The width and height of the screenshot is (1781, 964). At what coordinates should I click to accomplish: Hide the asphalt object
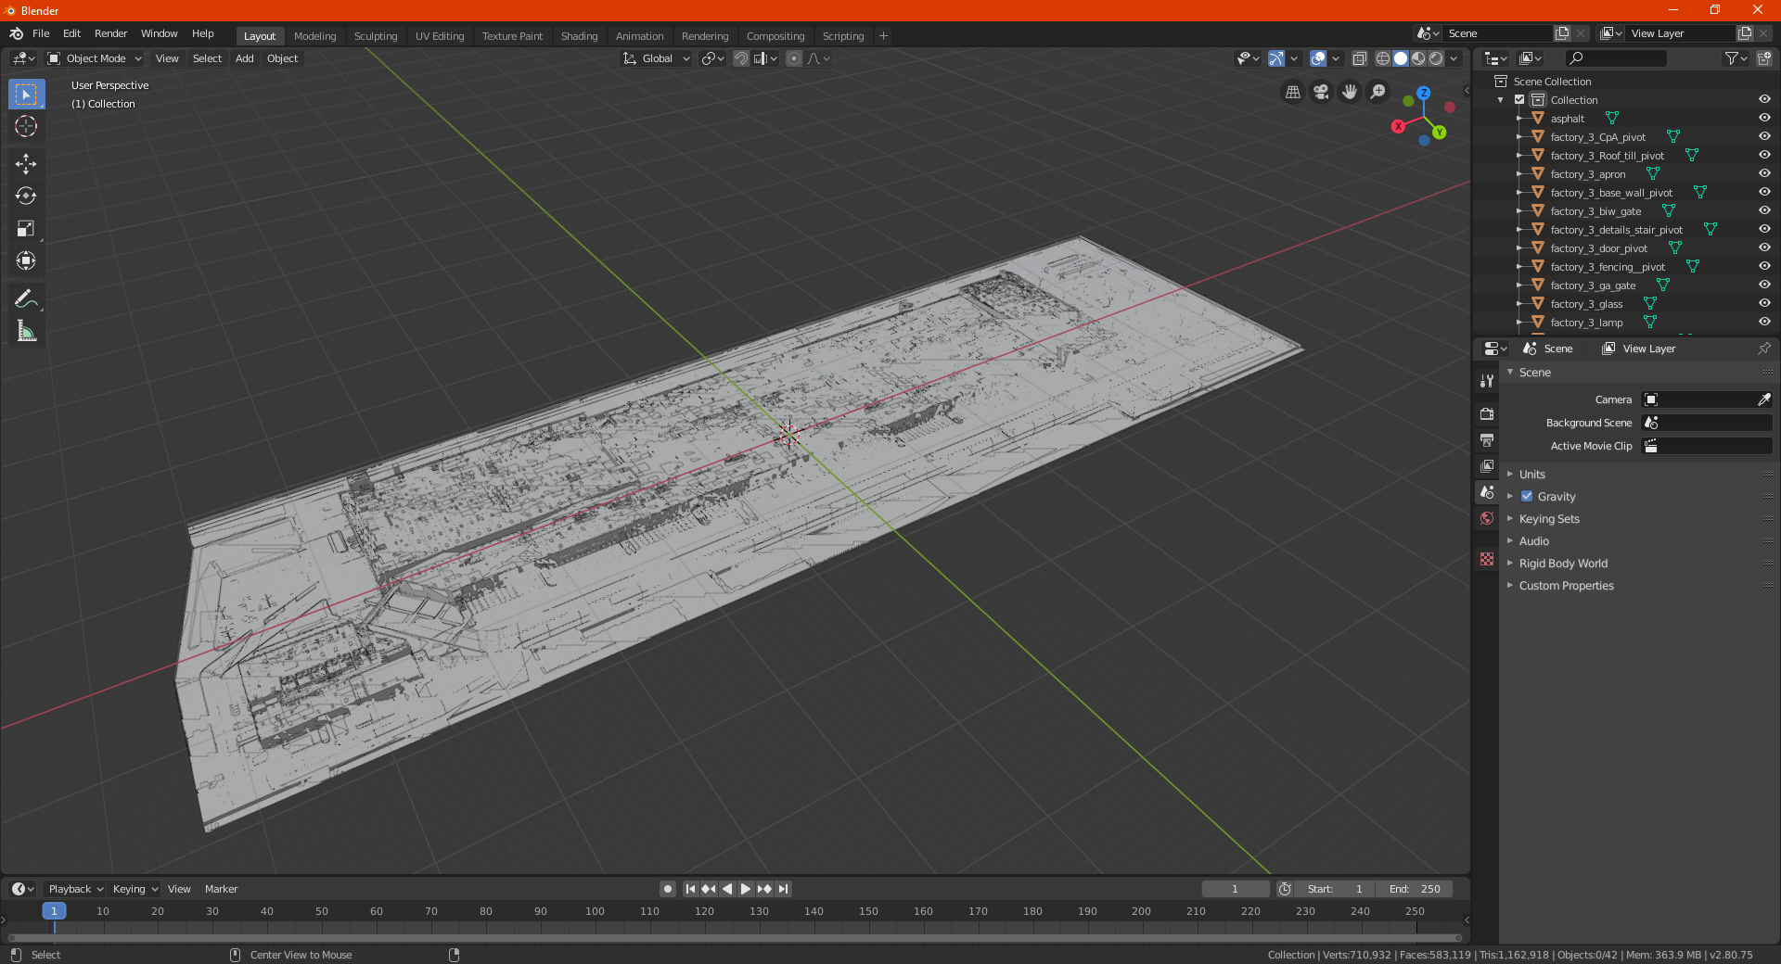[x=1764, y=118]
